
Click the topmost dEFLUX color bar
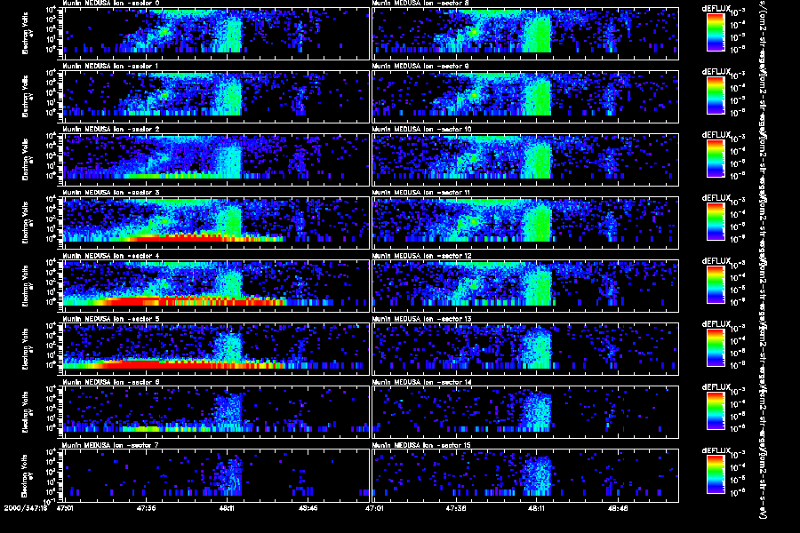tap(716, 33)
